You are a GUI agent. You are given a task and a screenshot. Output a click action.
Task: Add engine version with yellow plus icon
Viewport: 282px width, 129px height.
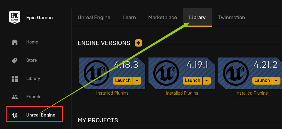pos(138,43)
